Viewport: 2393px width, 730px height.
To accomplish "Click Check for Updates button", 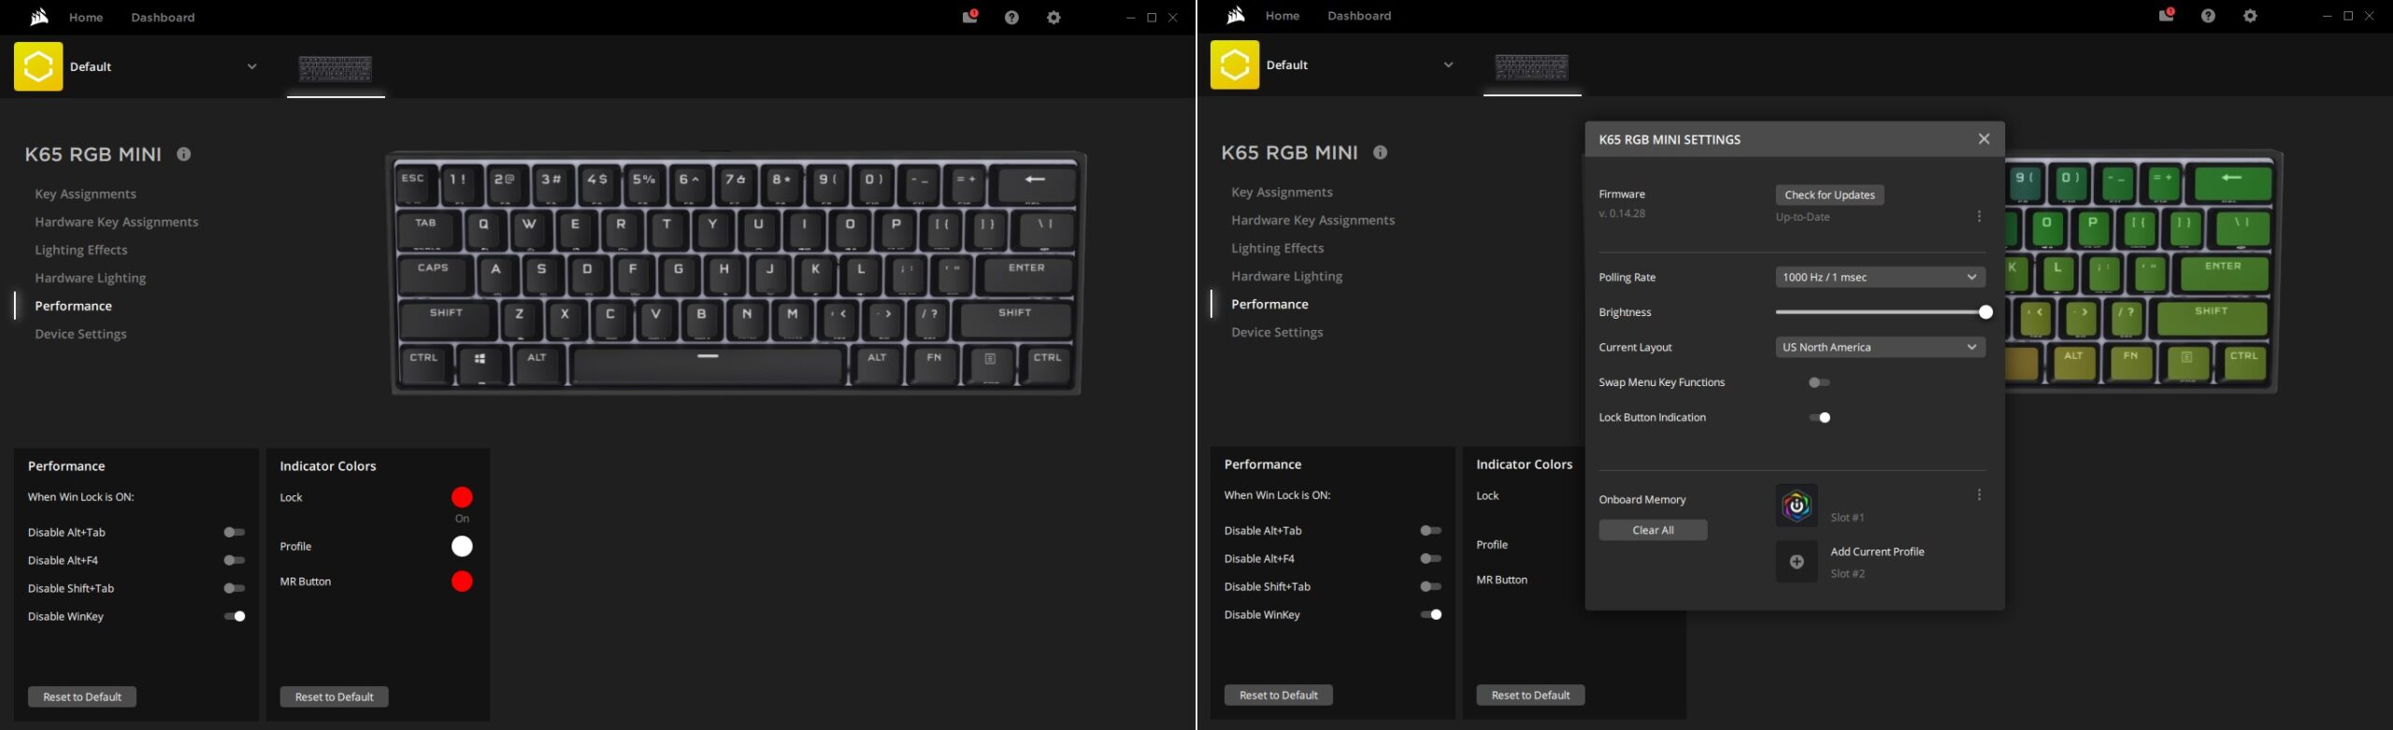I will click(x=1829, y=194).
